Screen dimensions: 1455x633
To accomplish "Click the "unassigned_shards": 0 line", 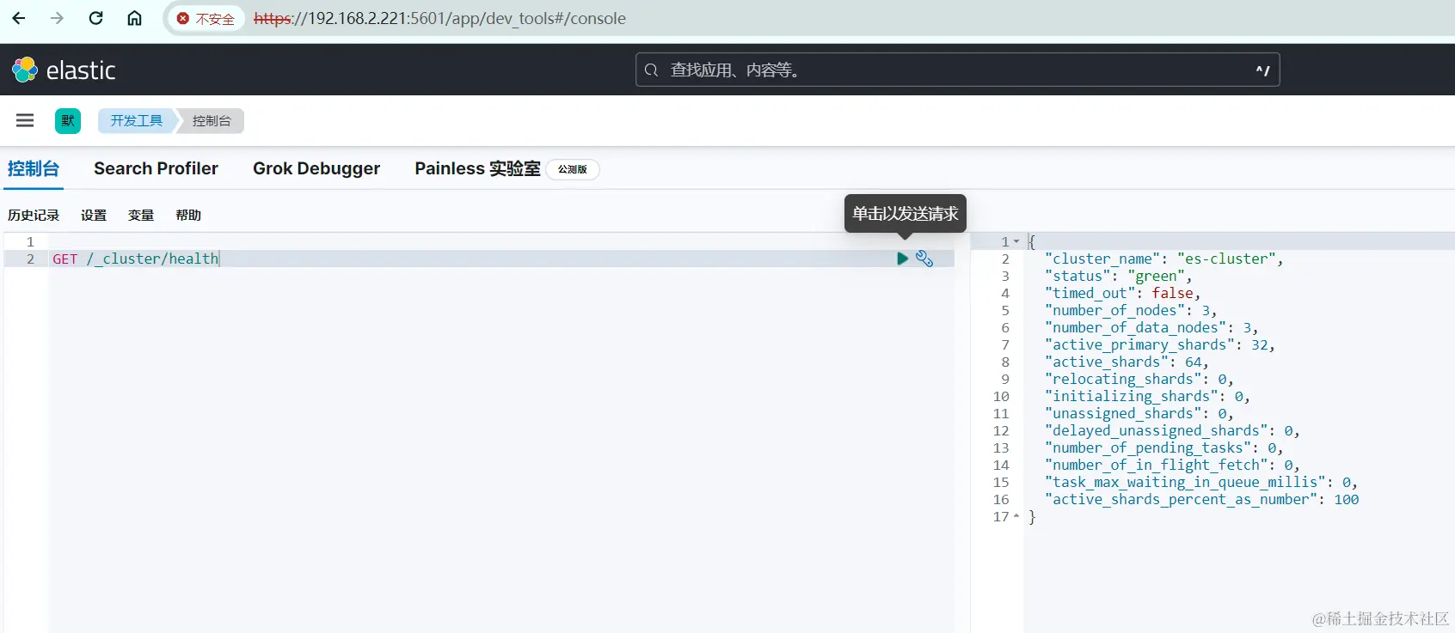I will pyautogui.click(x=1139, y=413).
